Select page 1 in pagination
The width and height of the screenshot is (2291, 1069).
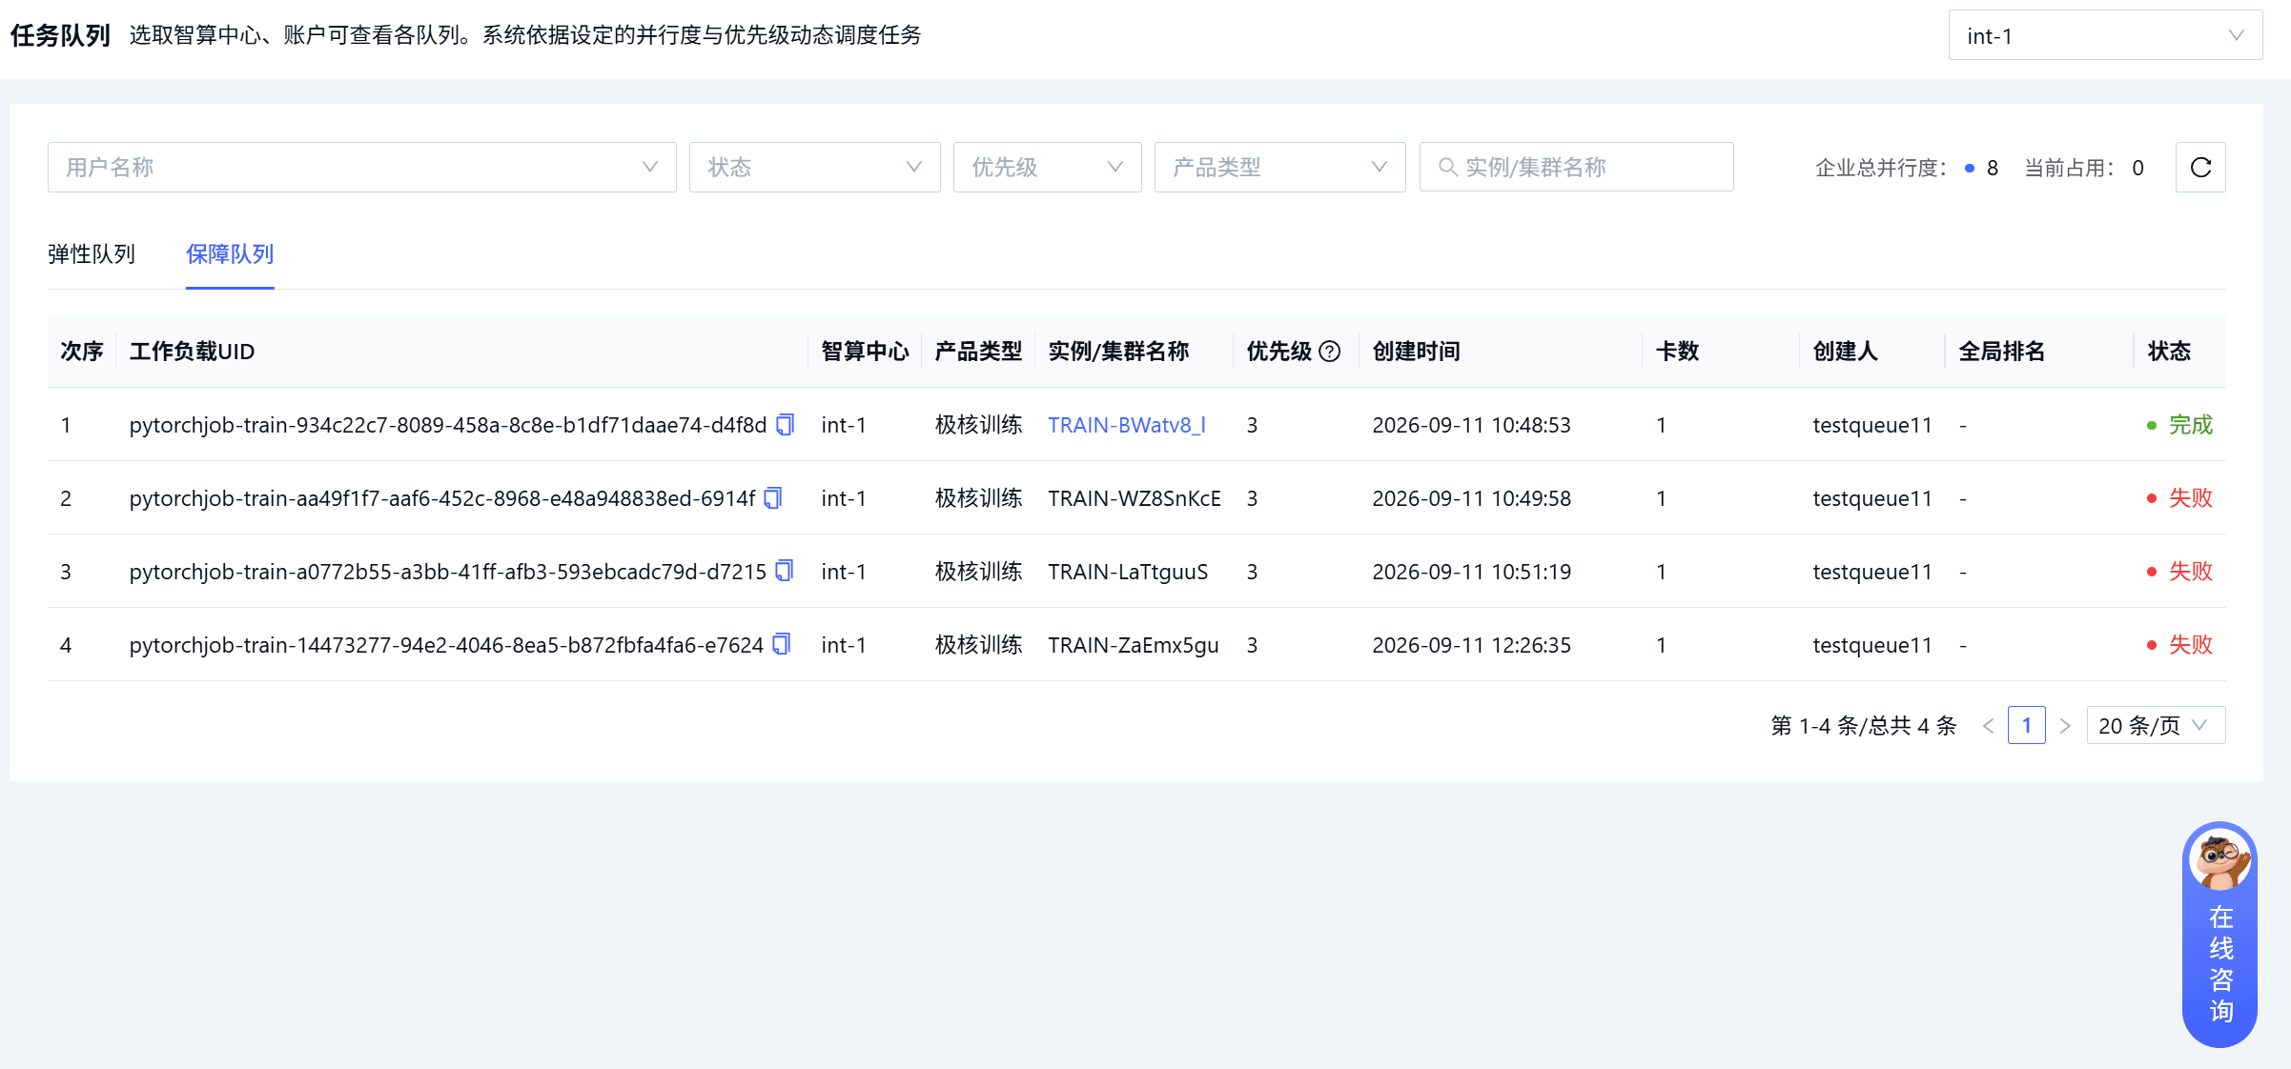pos(2027,726)
